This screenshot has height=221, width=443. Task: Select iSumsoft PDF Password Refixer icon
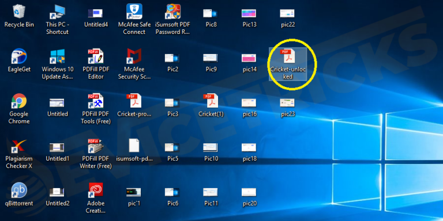(172, 12)
